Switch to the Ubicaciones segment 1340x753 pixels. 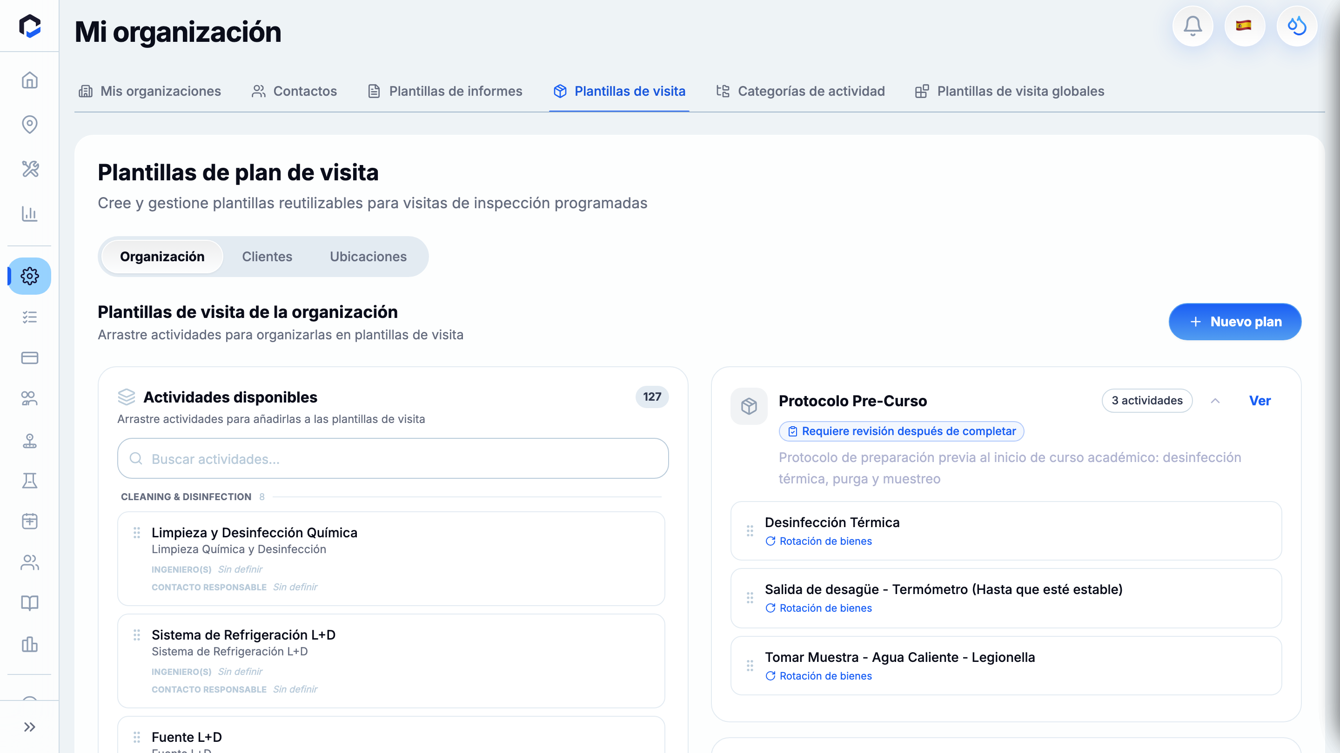(x=368, y=257)
